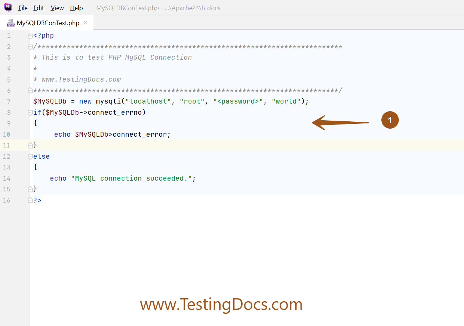Open the View menu
Viewport: 464px width, 326px height.
click(x=56, y=8)
